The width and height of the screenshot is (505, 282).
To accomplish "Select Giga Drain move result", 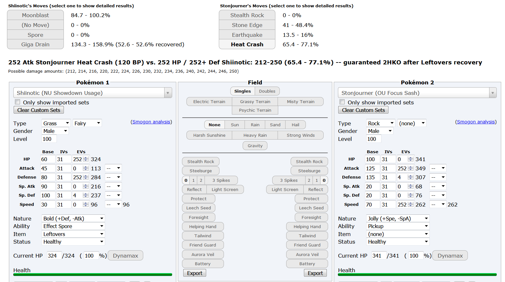I will 35,44.
